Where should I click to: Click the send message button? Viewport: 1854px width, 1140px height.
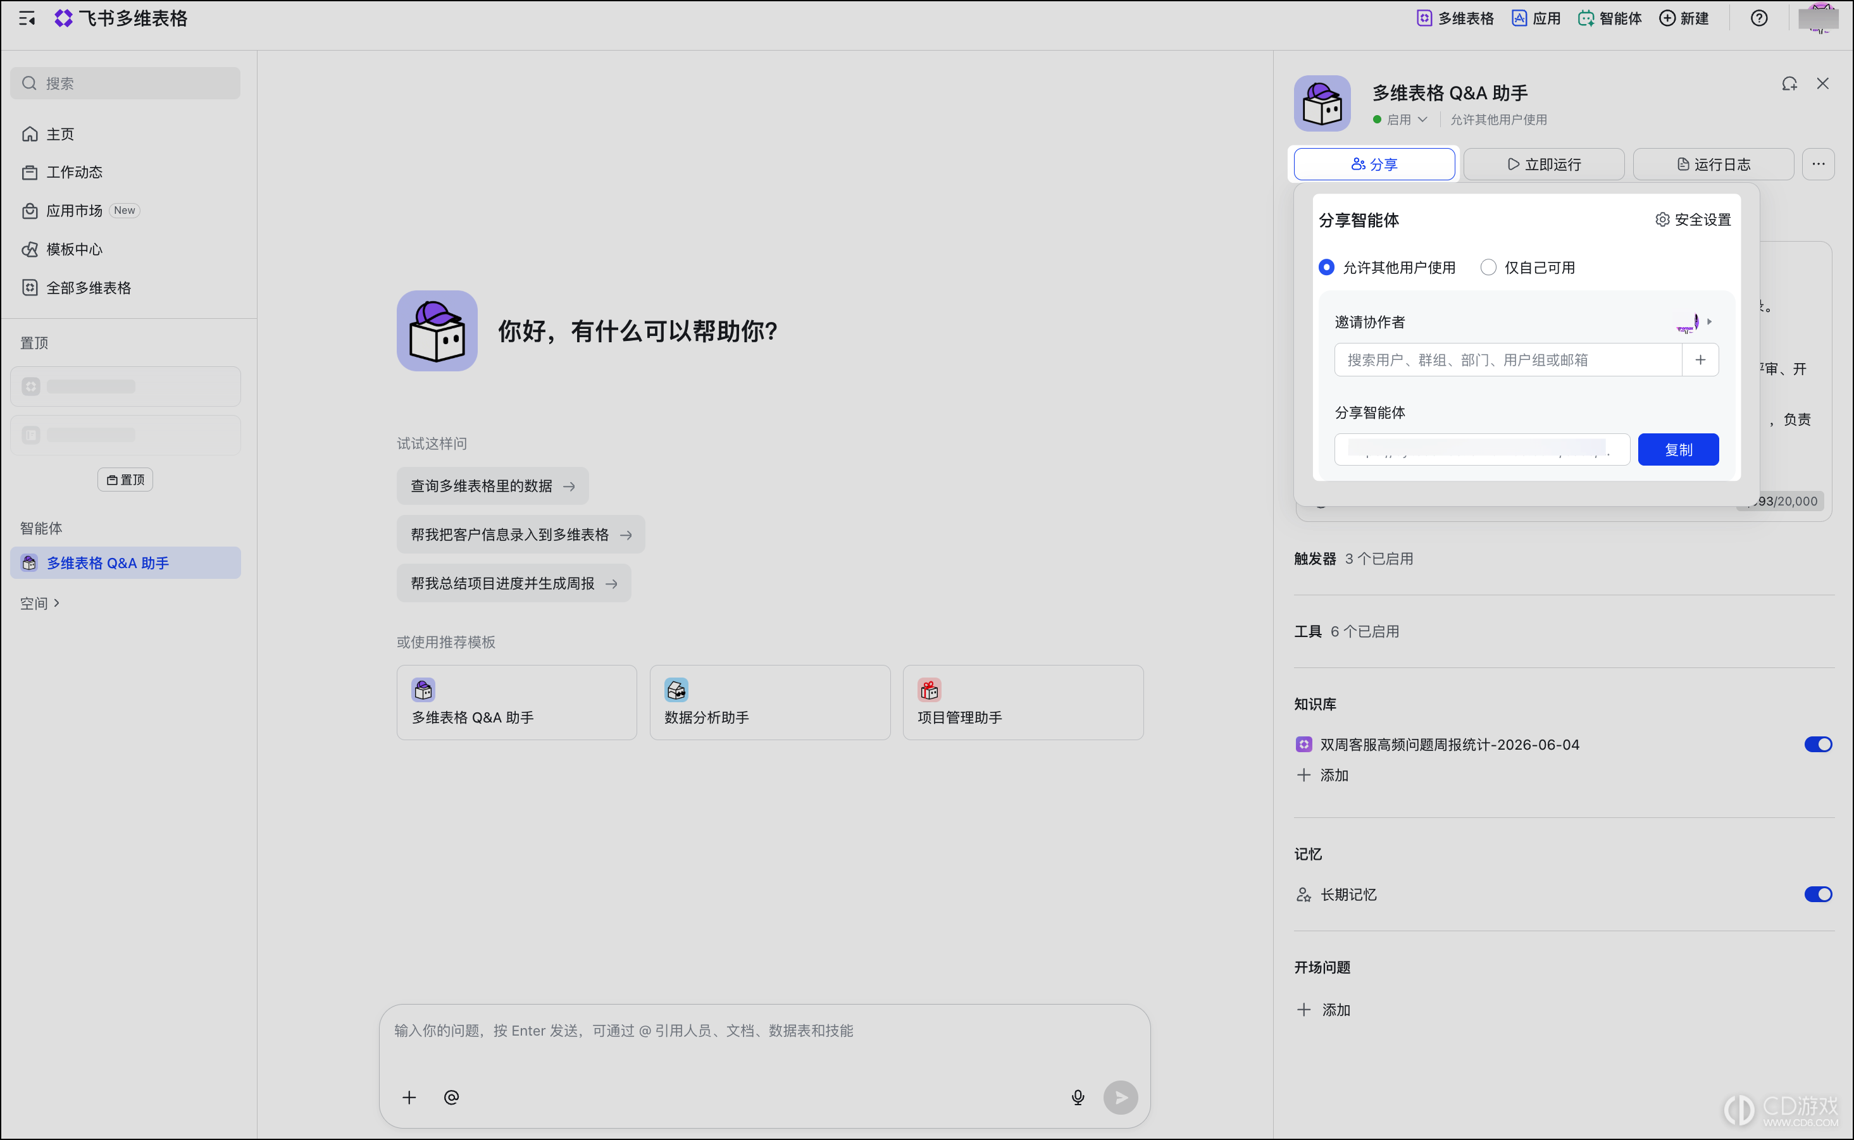pyautogui.click(x=1121, y=1097)
